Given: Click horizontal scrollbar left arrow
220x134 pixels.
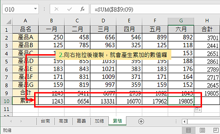Looking at the screenshot, I should tap(184, 122).
